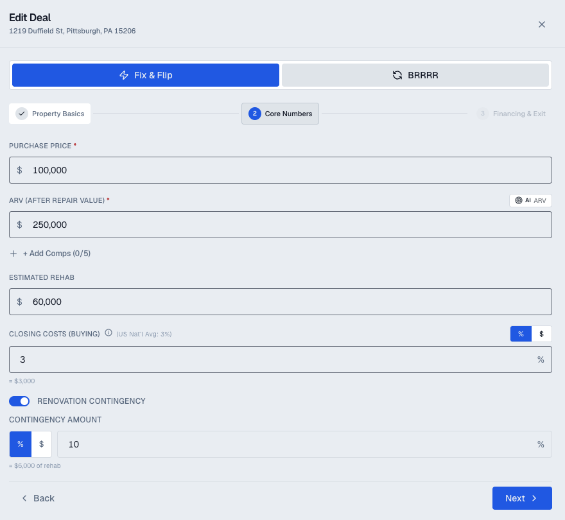Open the Financing & Exit step

click(511, 114)
